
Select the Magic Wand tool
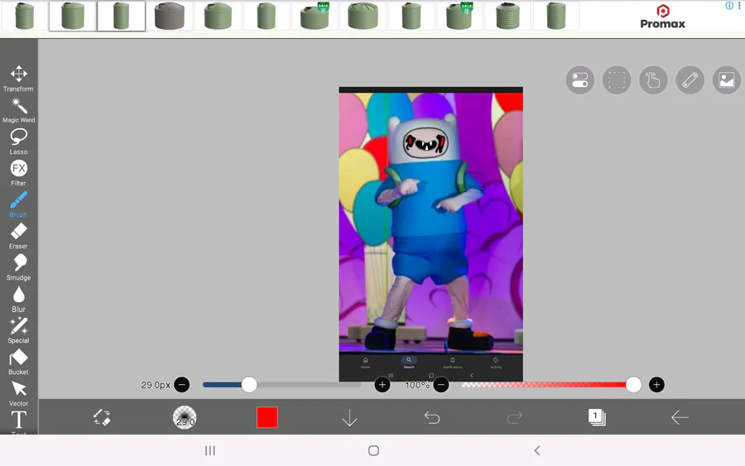point(18,110)
